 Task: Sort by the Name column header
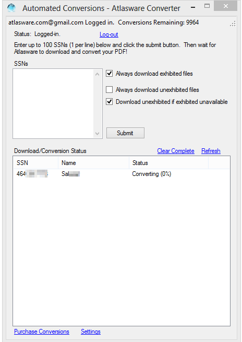[x=94, y=163]
